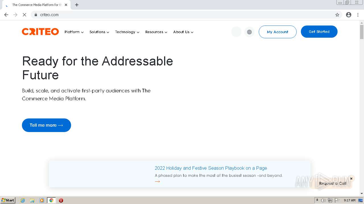Open the Chrome profile avatar icon
Screen dimensions: 364x204
(x=349, y=15)
